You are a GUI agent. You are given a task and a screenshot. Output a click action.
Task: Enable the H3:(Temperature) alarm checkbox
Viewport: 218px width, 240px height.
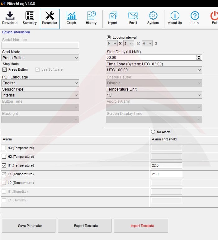[x=4, y=148]
